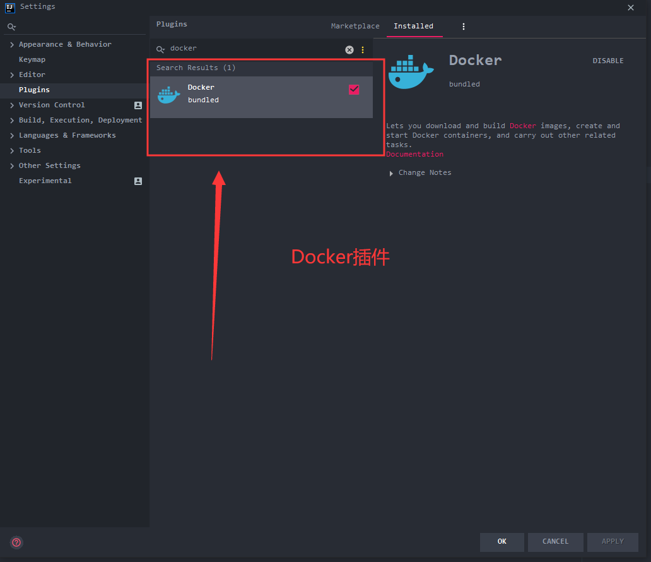Click the large Docker logo in details
This screenshot has width=651, height=562.
411,72
